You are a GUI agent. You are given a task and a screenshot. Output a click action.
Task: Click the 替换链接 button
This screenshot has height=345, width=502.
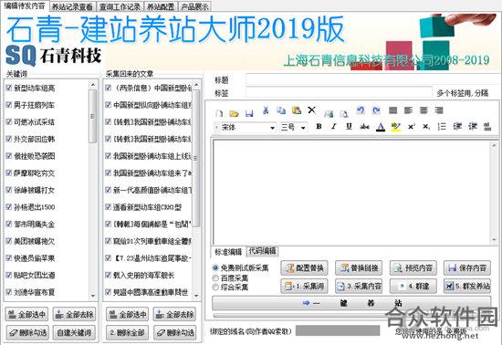coord(359,267)
